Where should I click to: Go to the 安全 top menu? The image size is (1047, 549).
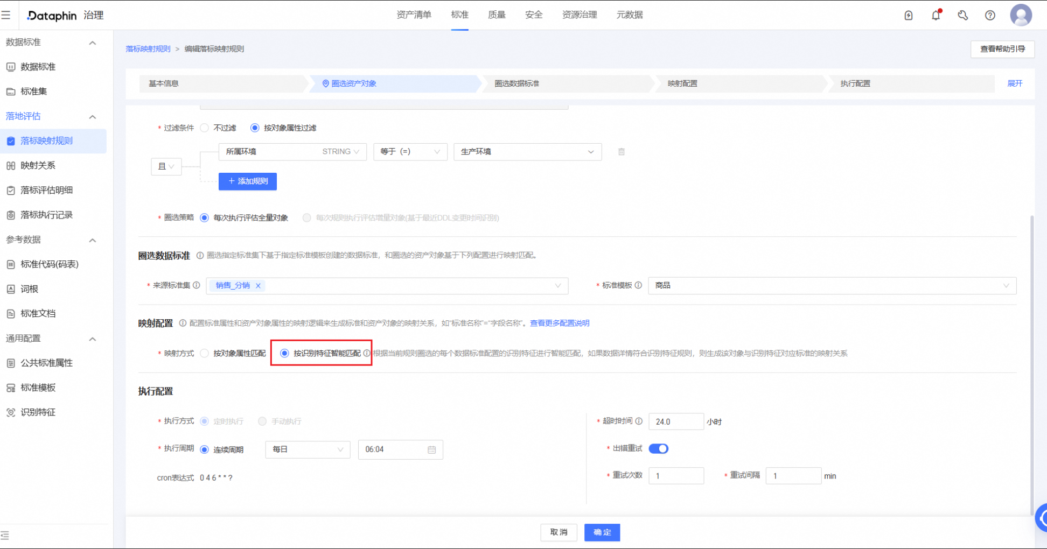[x=534, y=15]
